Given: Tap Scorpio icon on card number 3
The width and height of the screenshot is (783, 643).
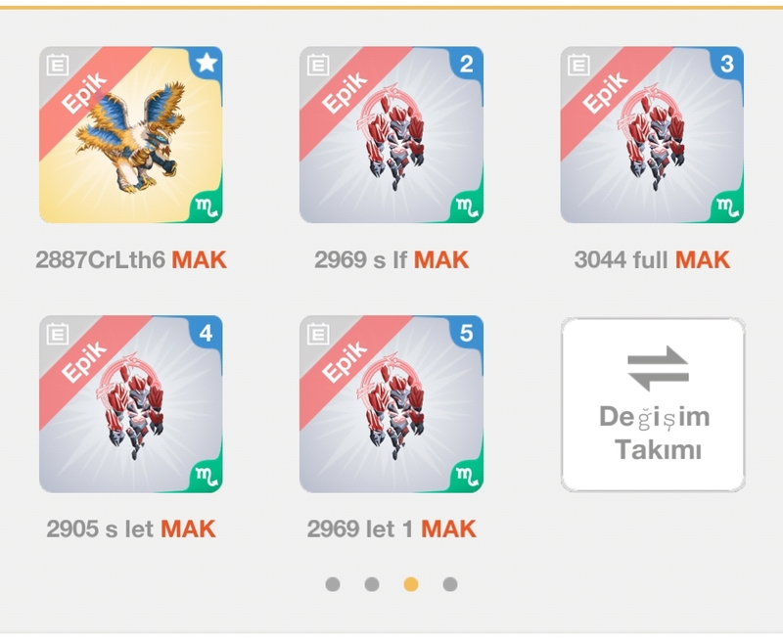Looking at the screenshot, I should point(727,207).
